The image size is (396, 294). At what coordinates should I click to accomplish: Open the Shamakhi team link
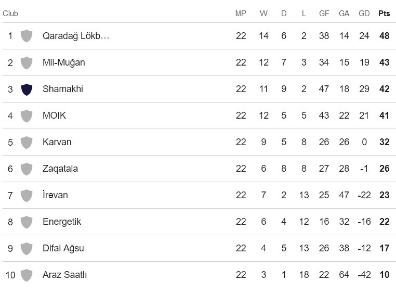[62, 89]
